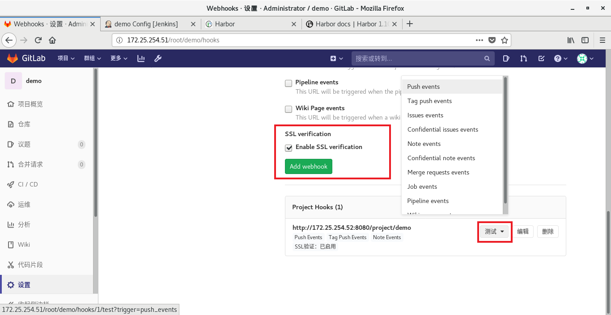Switch to the Harbor docs tab
Screen dimensions: 611x315
pyautogui.click(x=352, y=24)
